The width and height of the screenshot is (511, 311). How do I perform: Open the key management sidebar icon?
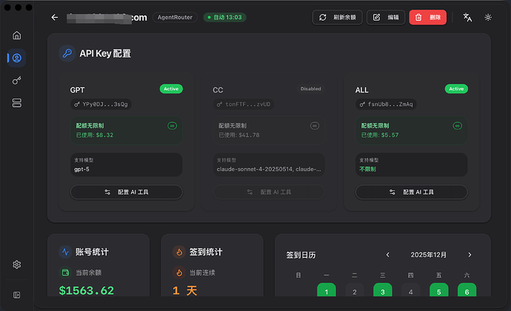coord(17,80)
